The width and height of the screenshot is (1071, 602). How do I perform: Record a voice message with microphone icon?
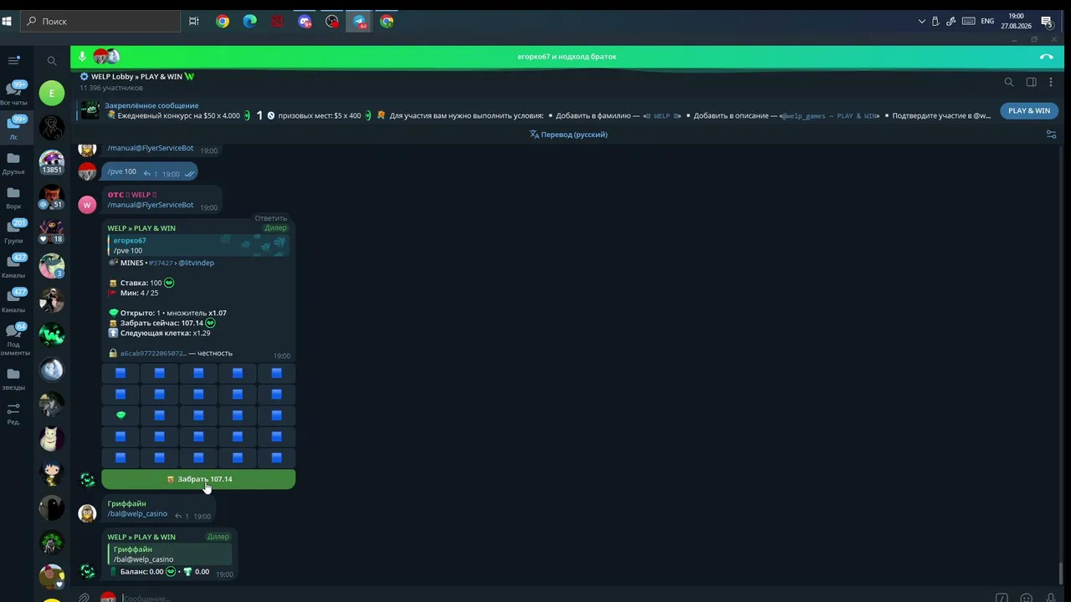(1051, 598)
